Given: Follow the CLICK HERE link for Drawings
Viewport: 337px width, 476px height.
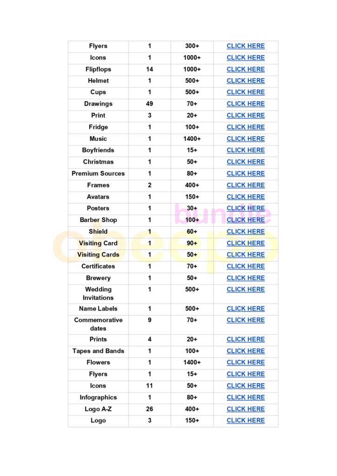Looking at the screenshot, I should 245,104.
